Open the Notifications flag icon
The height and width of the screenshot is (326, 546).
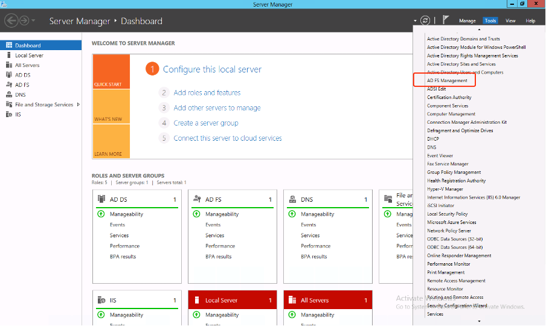point(445,20)
